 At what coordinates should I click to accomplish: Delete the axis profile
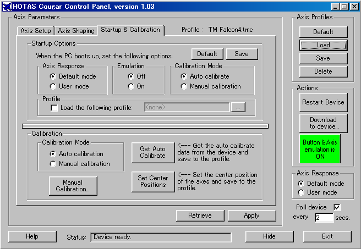pos(323,71)
